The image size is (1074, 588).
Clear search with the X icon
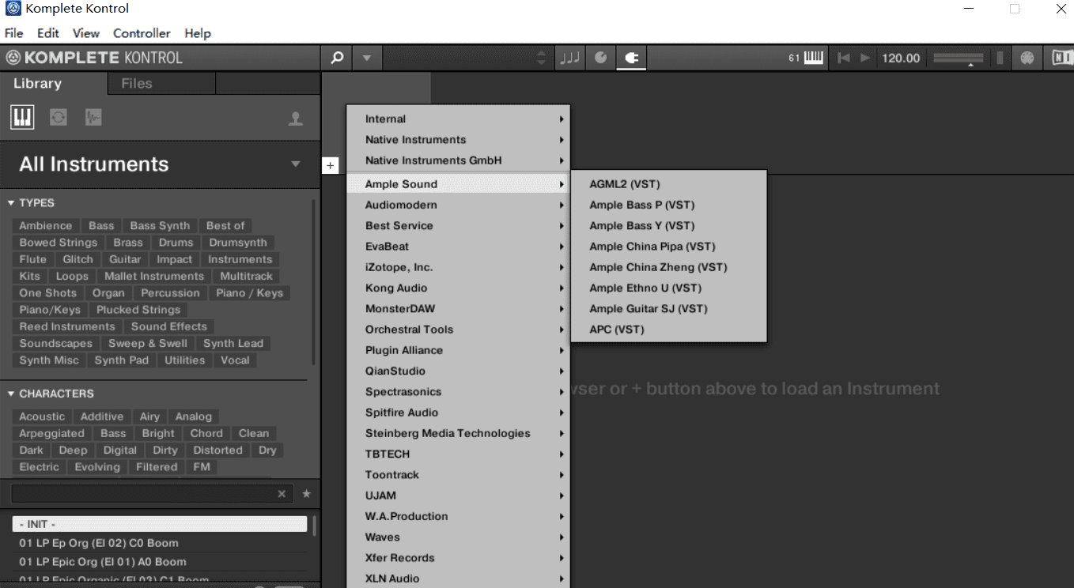coord(282,494)
